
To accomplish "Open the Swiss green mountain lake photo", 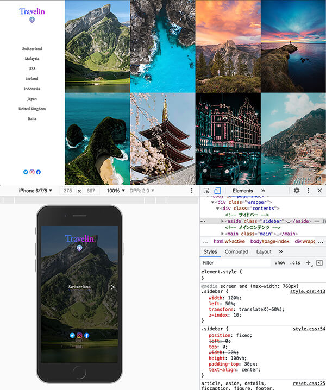I will [97, 46].
